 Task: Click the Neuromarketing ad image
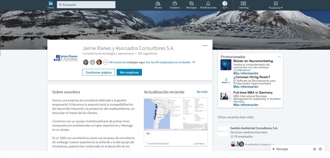click(226, 65)
